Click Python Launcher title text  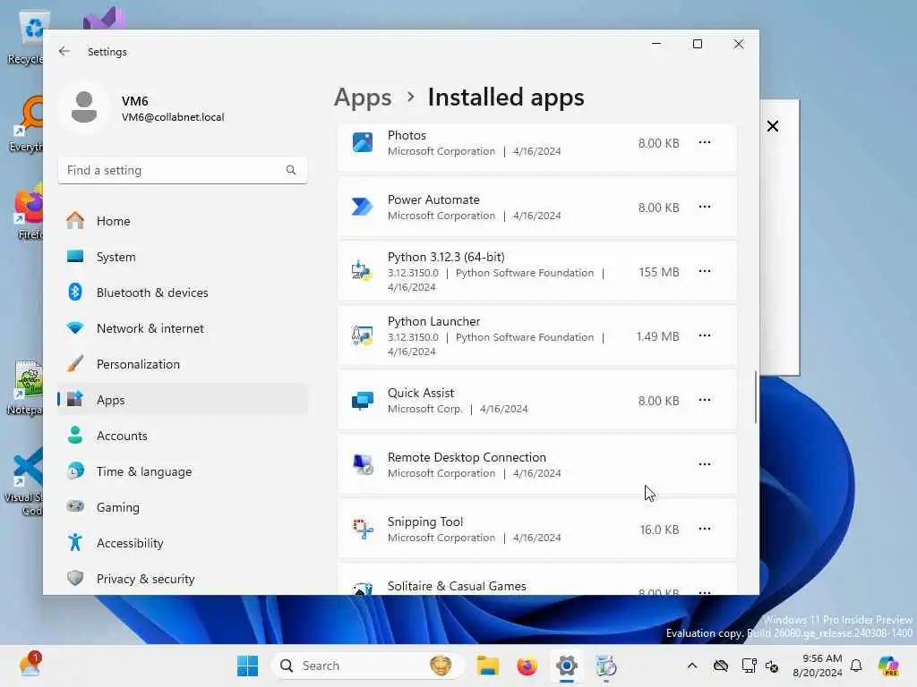point(433,321)
